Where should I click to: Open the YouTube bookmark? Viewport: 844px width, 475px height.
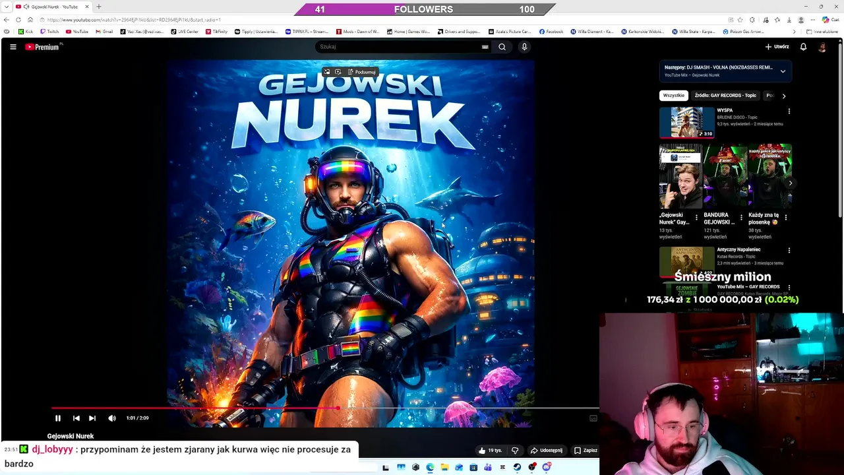[x=77, y=32]
